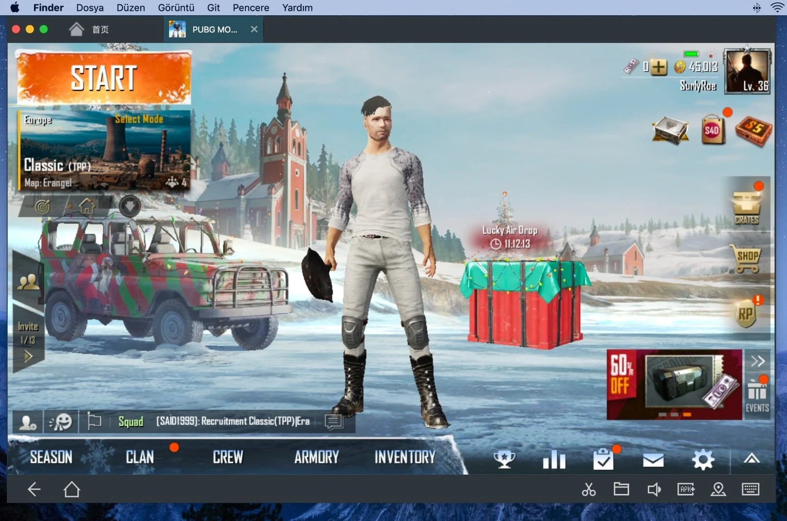Open the training target icon below the mode card

tap(43, 207)
